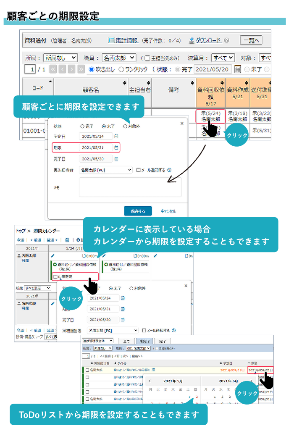Collapse the green minus 資料送付/資料回収依頼 calendar entry
This screenshot has width=294, height=431.
pos(55,265)
